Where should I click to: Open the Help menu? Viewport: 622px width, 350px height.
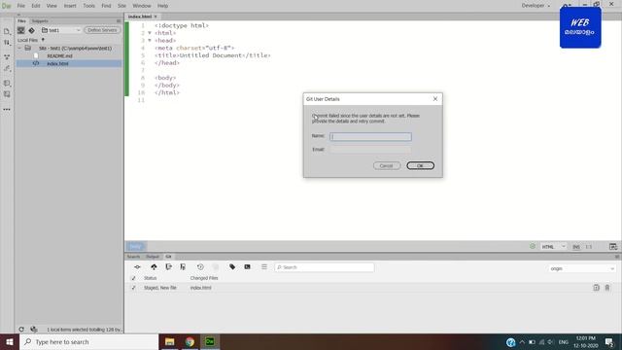point(162,6)
